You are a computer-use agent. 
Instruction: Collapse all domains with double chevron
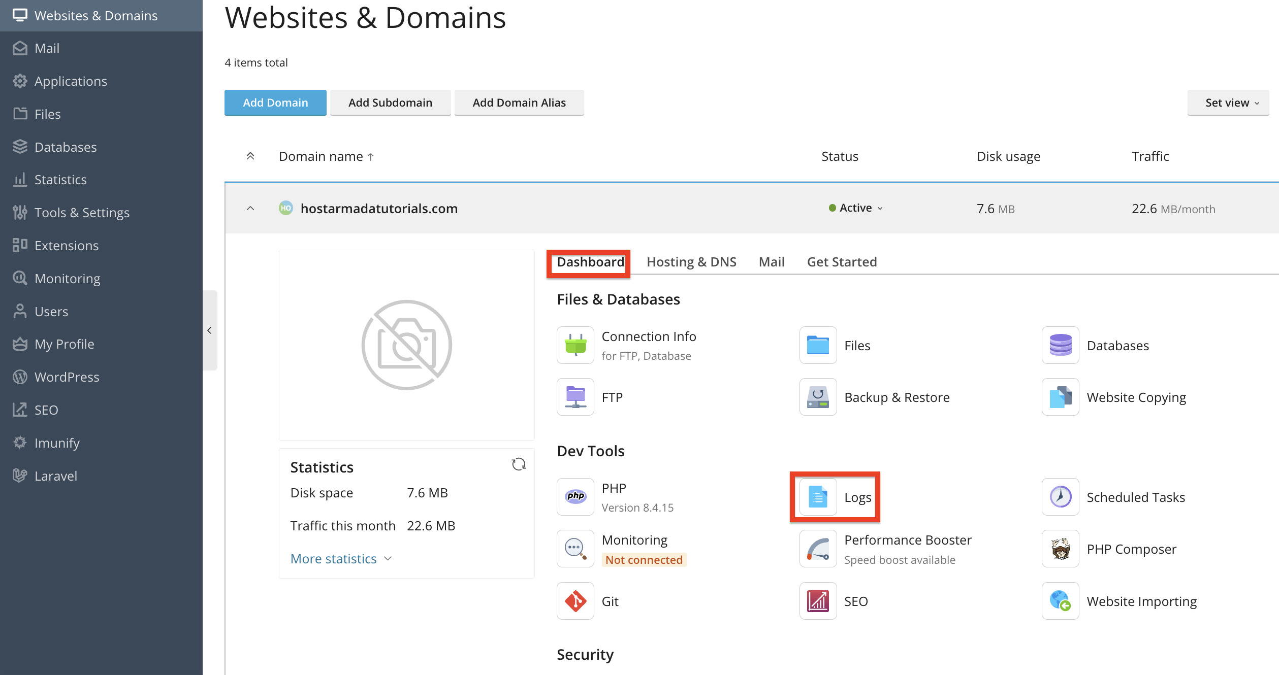[250, 156]
